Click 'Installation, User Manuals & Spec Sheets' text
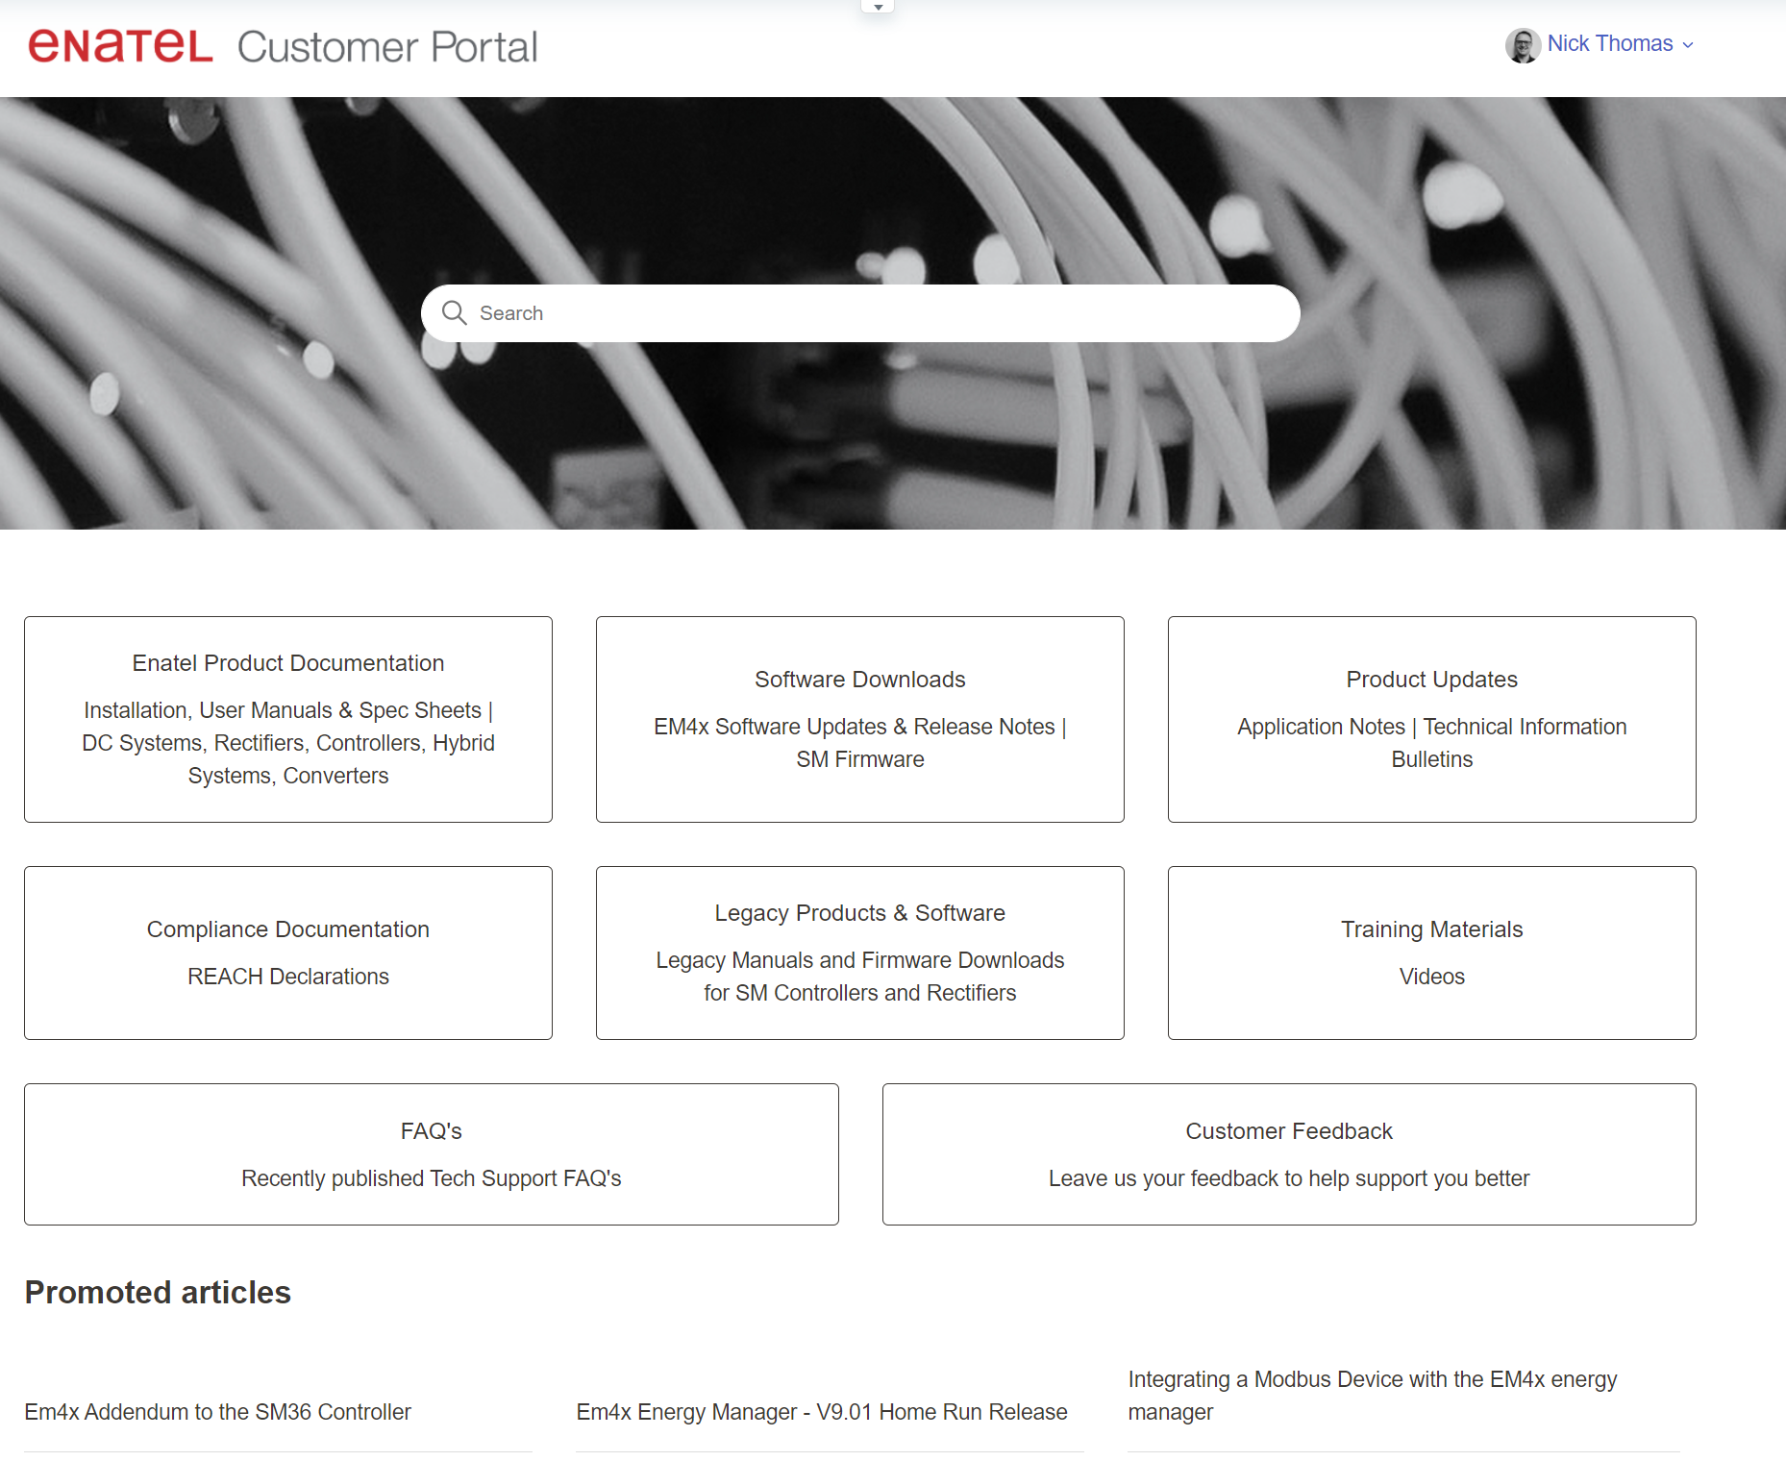This screenshot has height=1461, width=1786. click(283, 710)
